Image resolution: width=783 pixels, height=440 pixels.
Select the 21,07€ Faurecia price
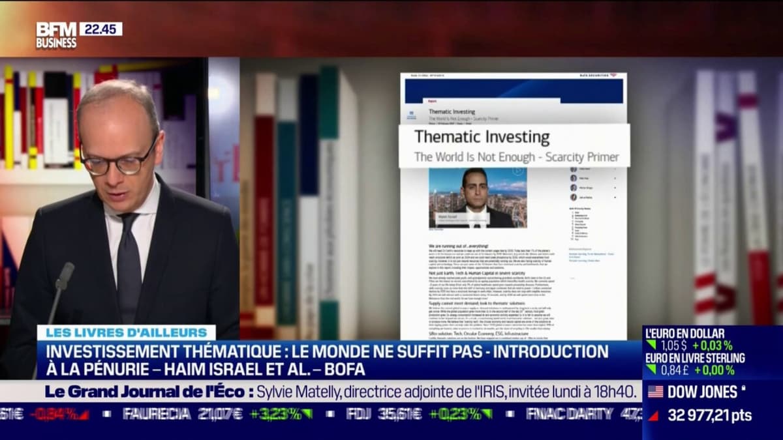point(219,413)
